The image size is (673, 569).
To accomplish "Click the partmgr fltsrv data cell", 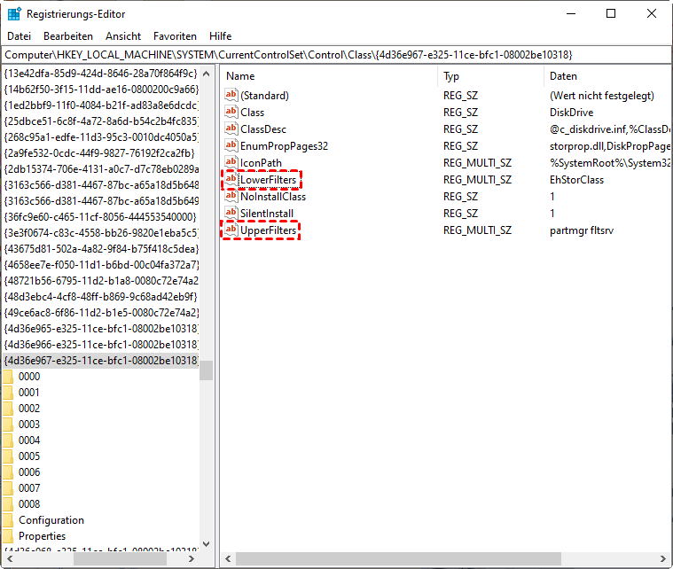I will point(582,230).
